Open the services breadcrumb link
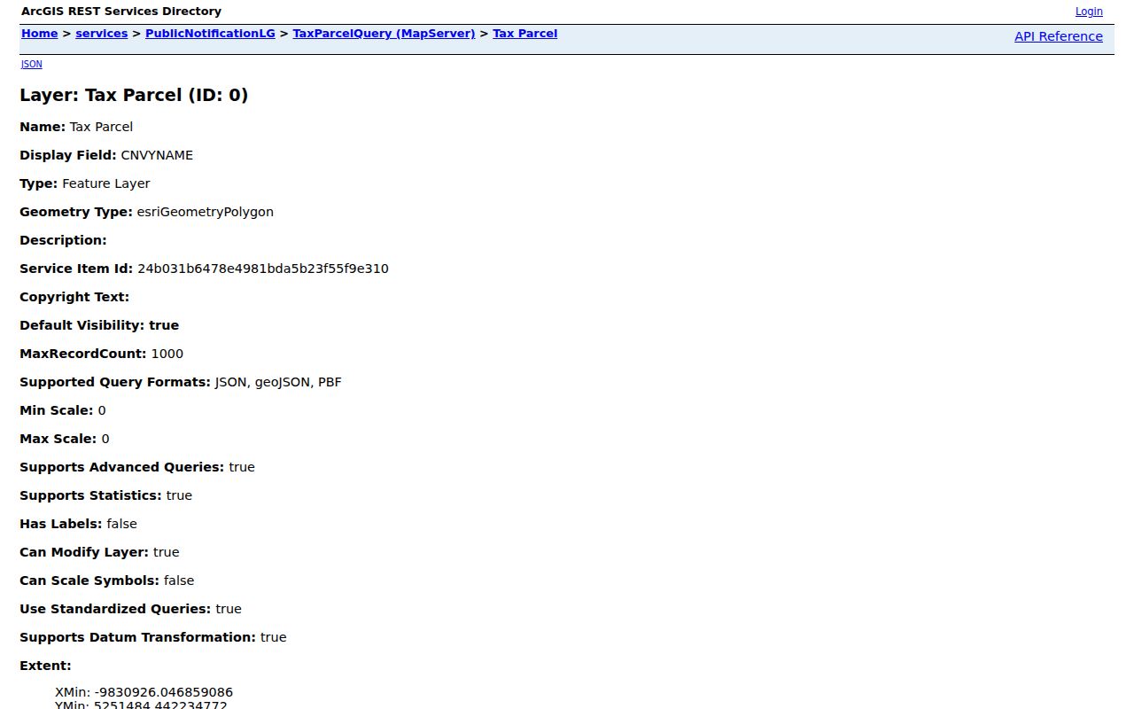The width and height of the screenshot is (1134, 709). 102,34
